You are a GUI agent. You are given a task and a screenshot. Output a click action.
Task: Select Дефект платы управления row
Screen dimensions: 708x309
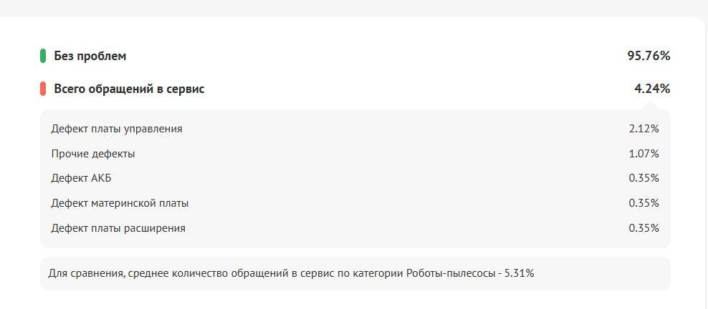[117, 129]
